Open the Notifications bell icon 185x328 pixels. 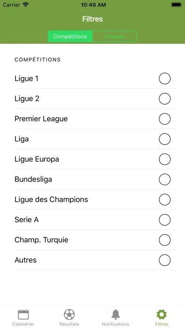(116, 314)
